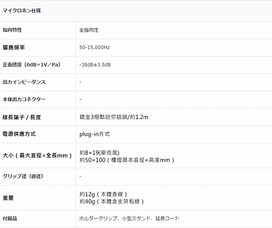
Task: Click the -38dB±3.5dB sensitivity value
Action: pos(95,65)
